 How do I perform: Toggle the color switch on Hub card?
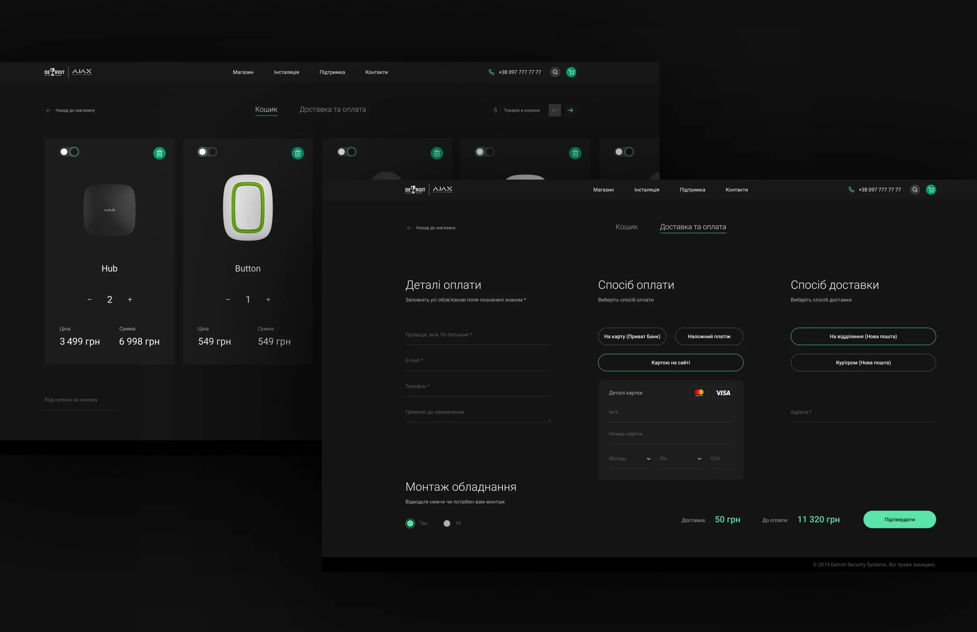click(x=69, y=152)
